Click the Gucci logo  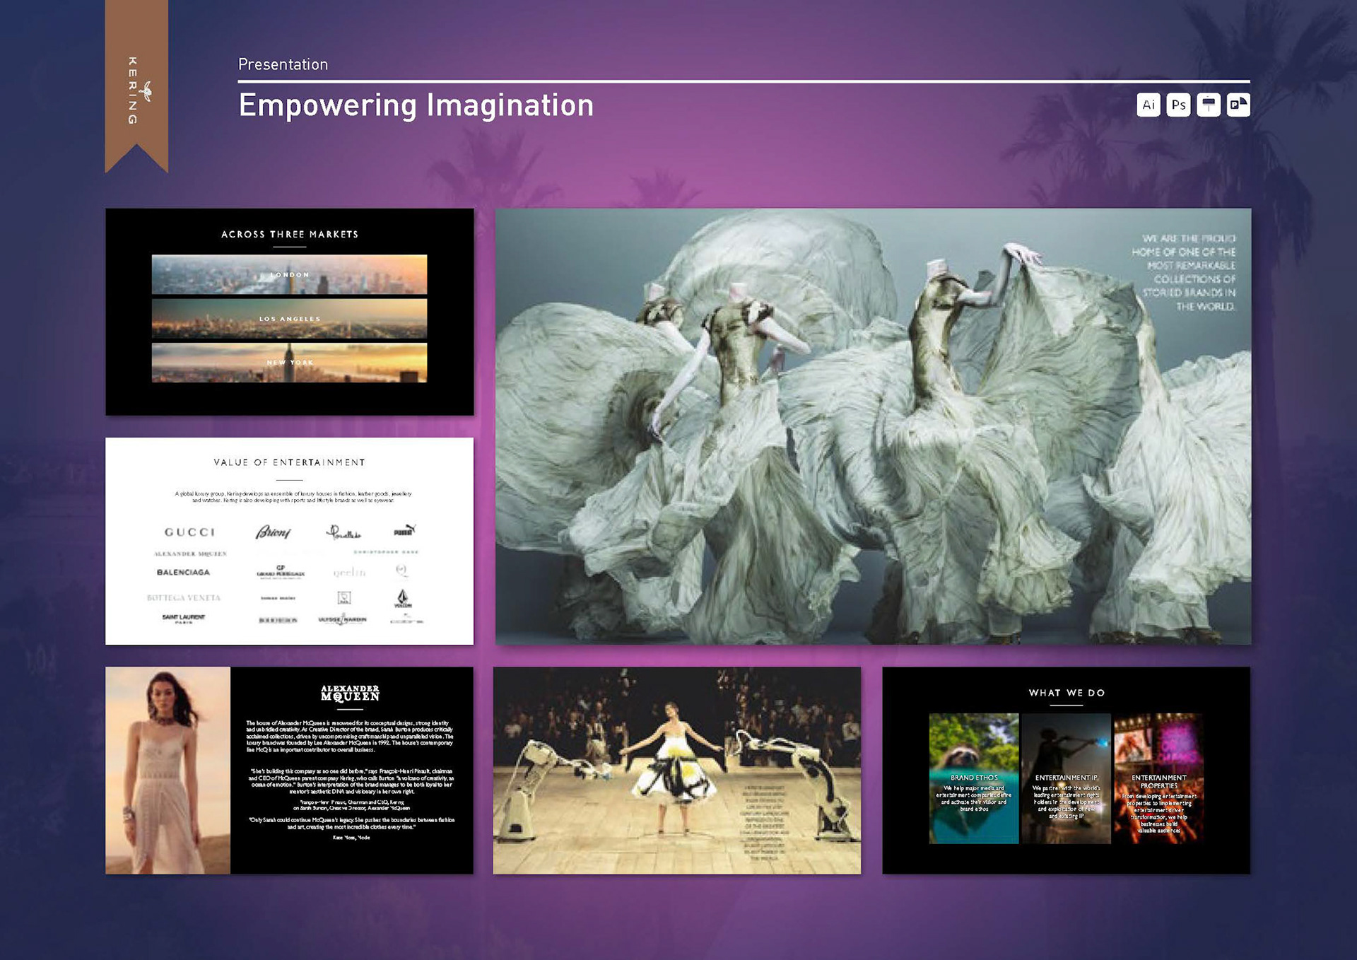click(x=189, y=532)
